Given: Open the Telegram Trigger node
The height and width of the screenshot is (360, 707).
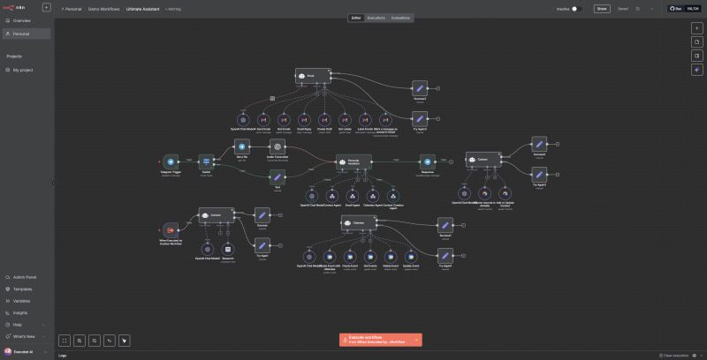Looking at the screenshot, I should (x=171, y=162).
